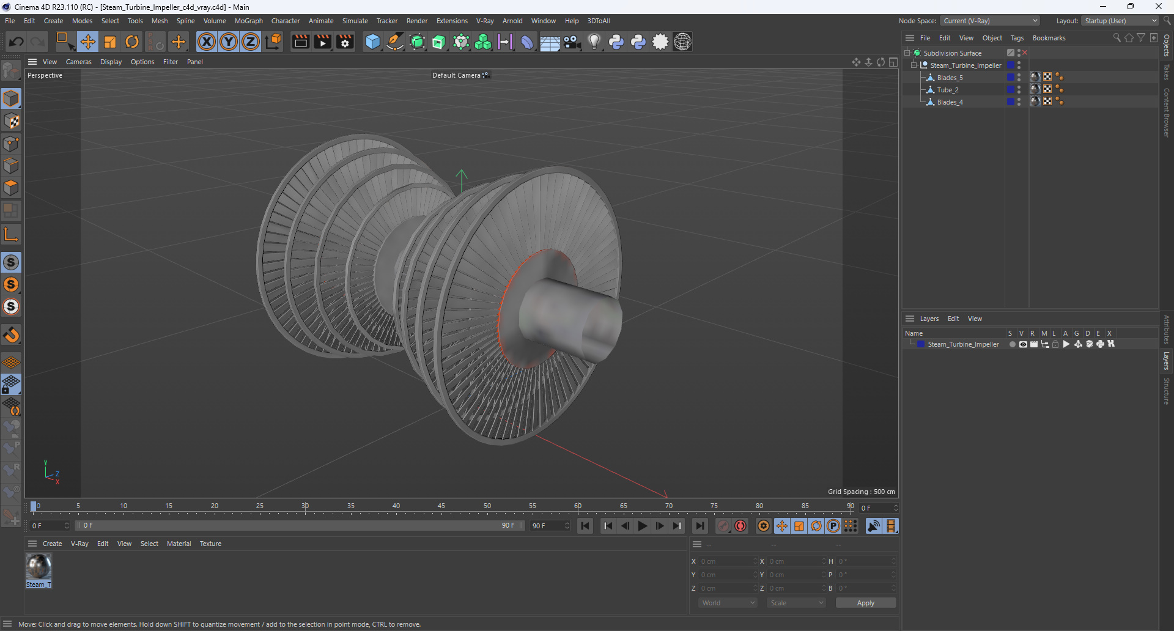The width and height of the screenshot is (1174, 631).
Task: Enable Axis mode L icon
Action: (11, 234)
